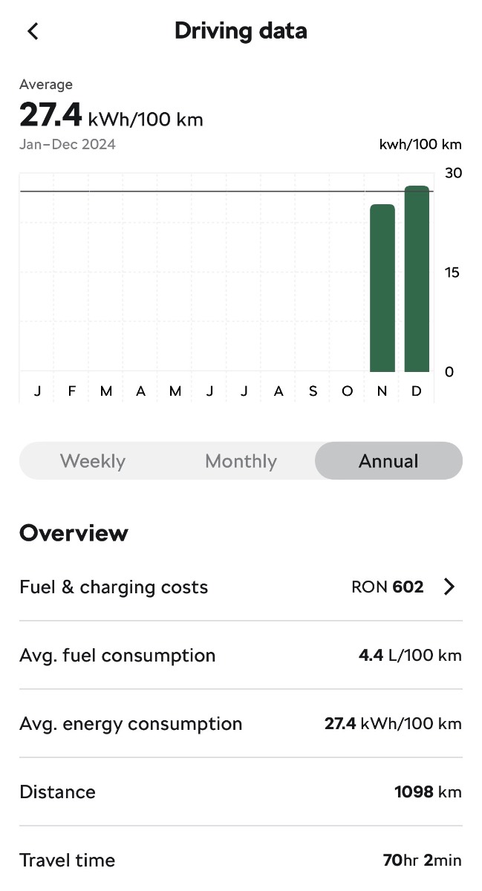
Task: Tap the M label for March
Action: [106, 391]
